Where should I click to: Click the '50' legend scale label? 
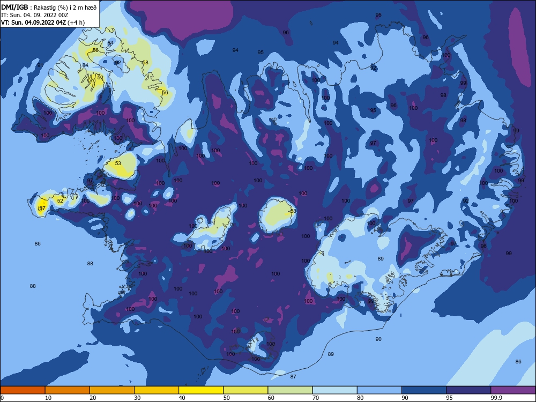click(226, 398)
